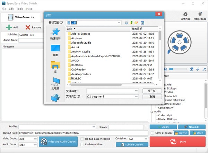Viewport: 208px width, 153px height.
Task: Click into the Search field
Action: [126, 127]
